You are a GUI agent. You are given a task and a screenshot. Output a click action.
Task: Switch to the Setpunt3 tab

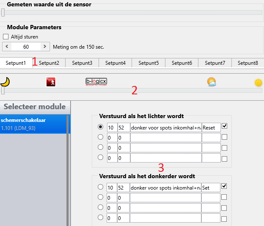point(82,63)
